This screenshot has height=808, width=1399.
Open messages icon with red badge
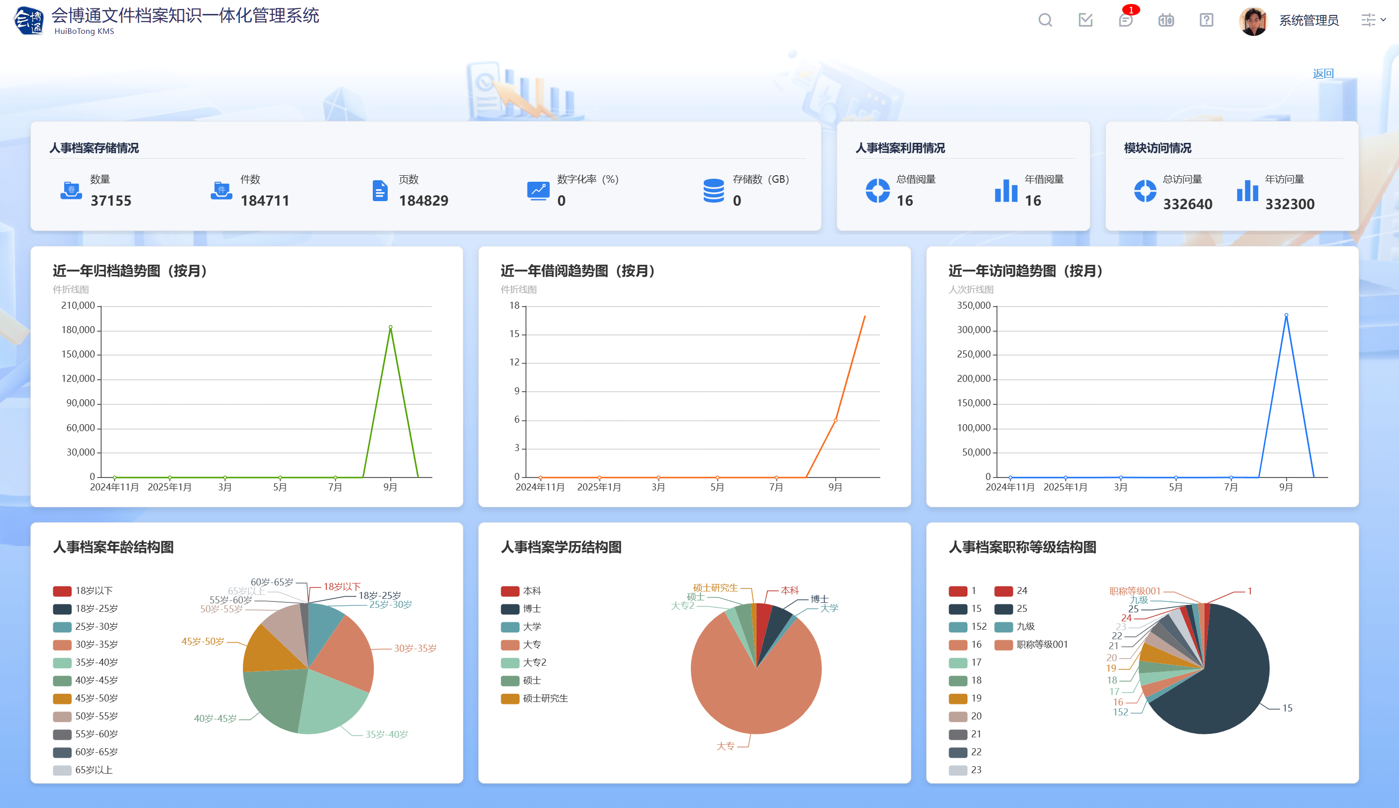pos(1126,20)
